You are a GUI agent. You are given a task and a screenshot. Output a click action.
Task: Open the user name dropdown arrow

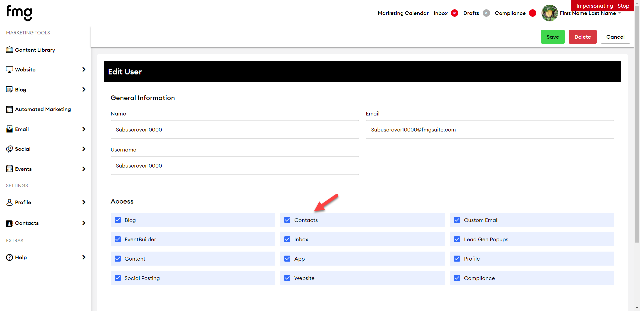[620, 13]
